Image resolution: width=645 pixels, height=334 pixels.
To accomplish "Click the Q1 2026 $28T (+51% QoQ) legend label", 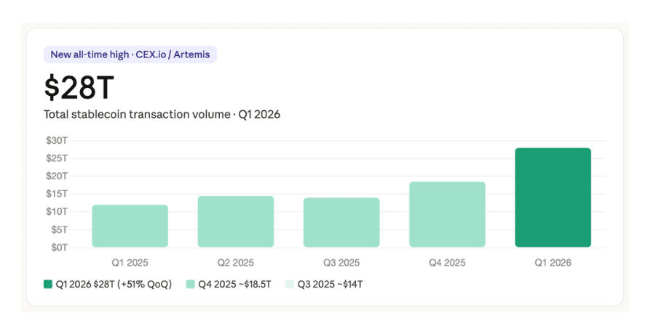I will (x=114, y=285).
